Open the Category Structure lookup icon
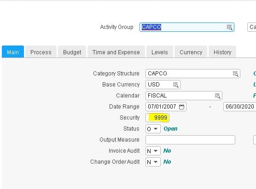Screen dimensions: 256x189 [x=235, y=74]
